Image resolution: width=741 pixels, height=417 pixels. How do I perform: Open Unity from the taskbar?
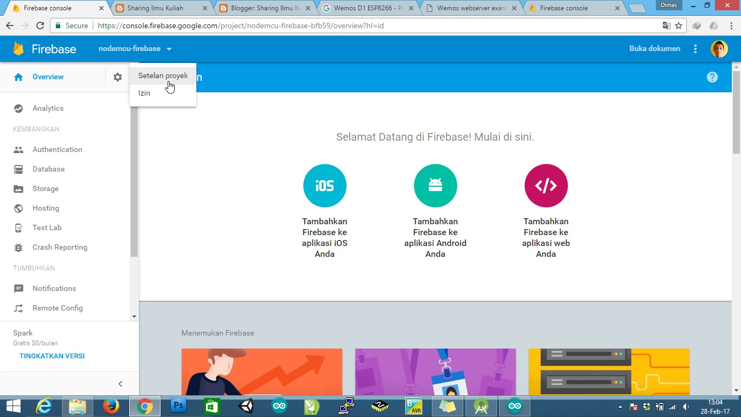click(246, 406)
